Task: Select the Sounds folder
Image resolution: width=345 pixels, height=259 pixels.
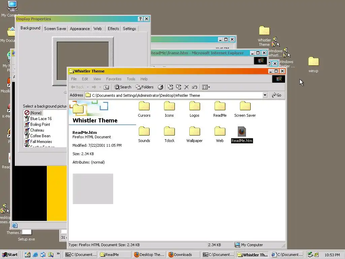Action: point(144,135)
